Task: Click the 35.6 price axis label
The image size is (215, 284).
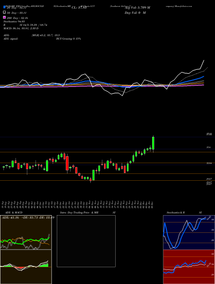Action: coord(209,148)
